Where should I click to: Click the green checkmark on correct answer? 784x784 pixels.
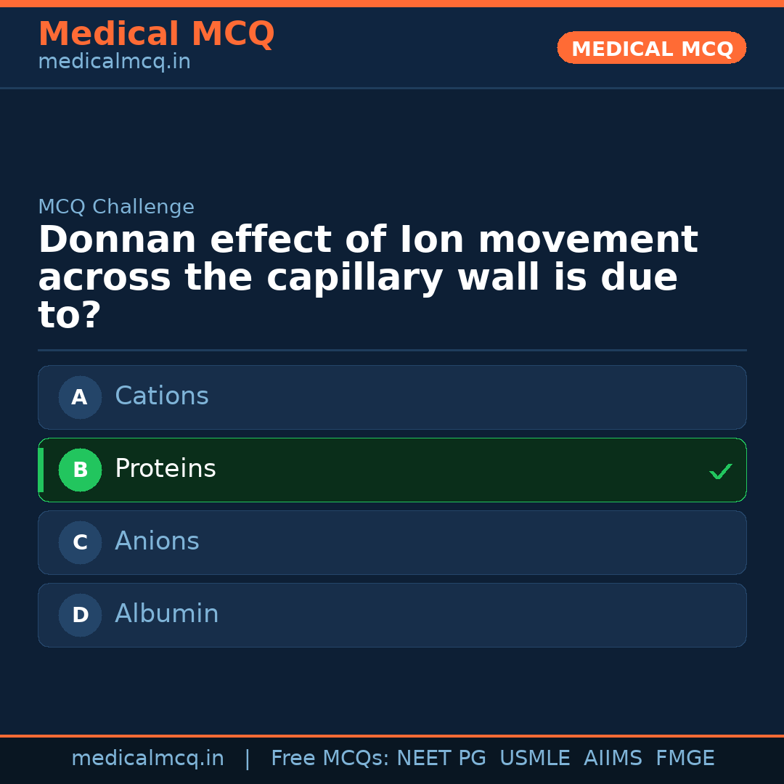[x=721, y=471]
